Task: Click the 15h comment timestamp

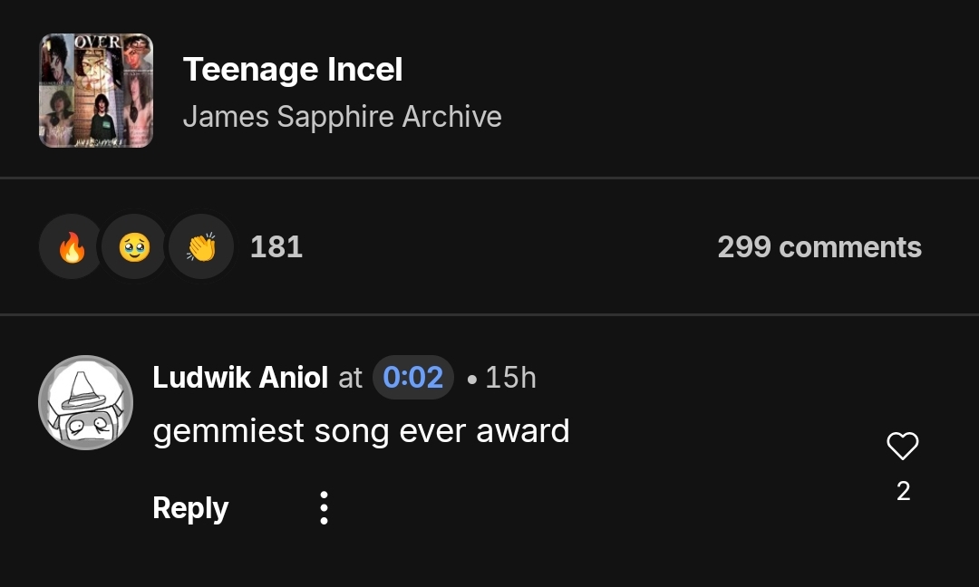Action: click(x=509, y=377)
